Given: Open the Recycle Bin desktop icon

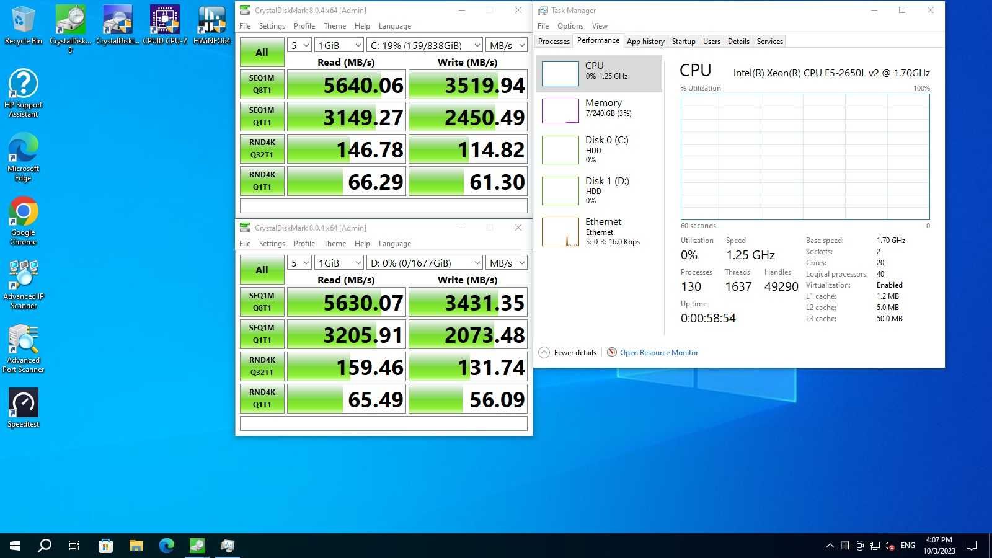Looking at the screenshot, I should click(23, 25).
